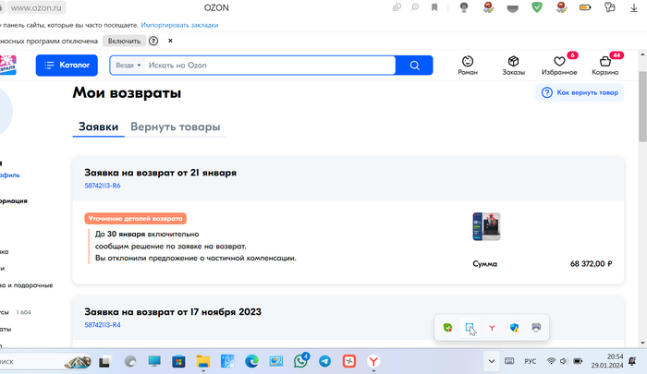
Task: Open WhatsApp from the taskbar
Action: (300, 362)
